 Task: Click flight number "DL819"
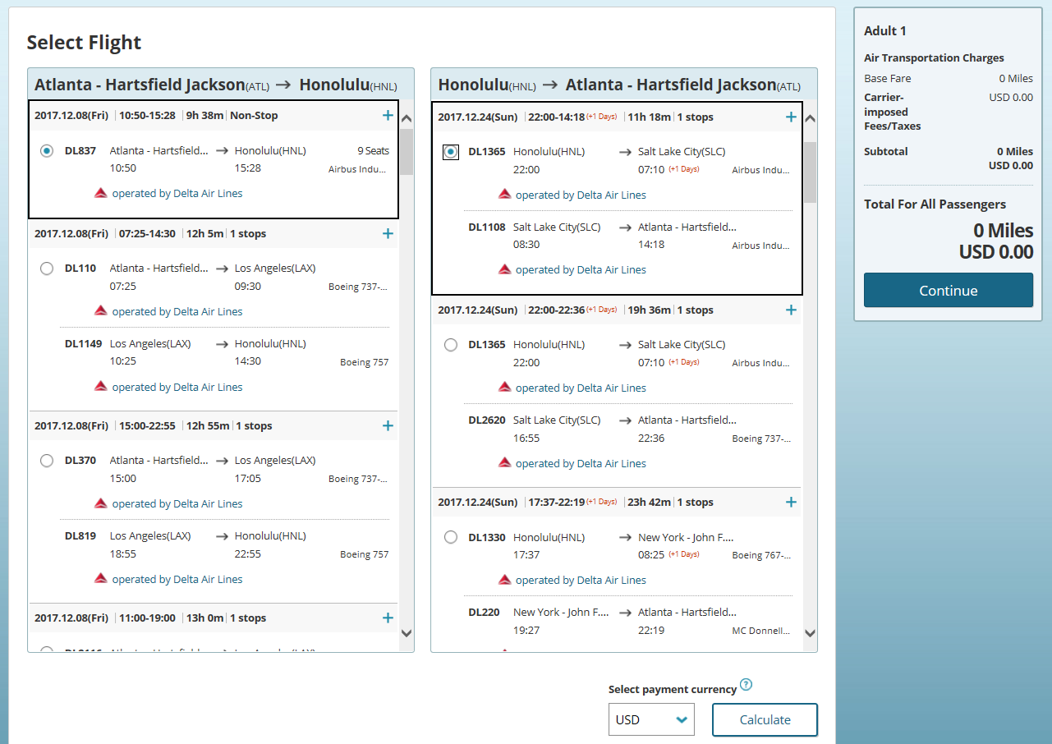(x=80, y=536)
